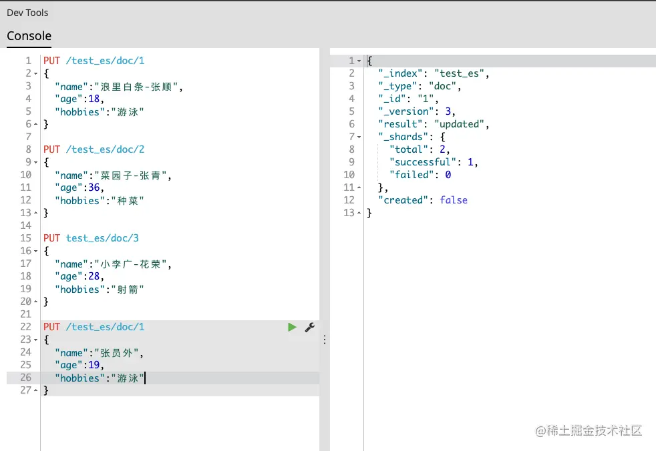The image size is (656, 451).
Task: Collapse the "_shards" fold arrow in response
Action: [x=359, y=137]
